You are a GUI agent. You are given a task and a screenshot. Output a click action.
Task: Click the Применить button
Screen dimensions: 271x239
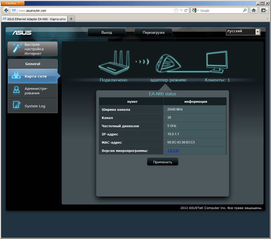(x=163, y=162)
